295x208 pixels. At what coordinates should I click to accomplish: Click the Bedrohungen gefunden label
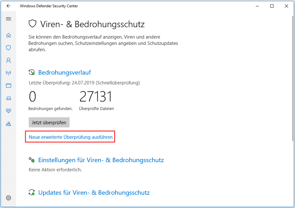(50, 108)
